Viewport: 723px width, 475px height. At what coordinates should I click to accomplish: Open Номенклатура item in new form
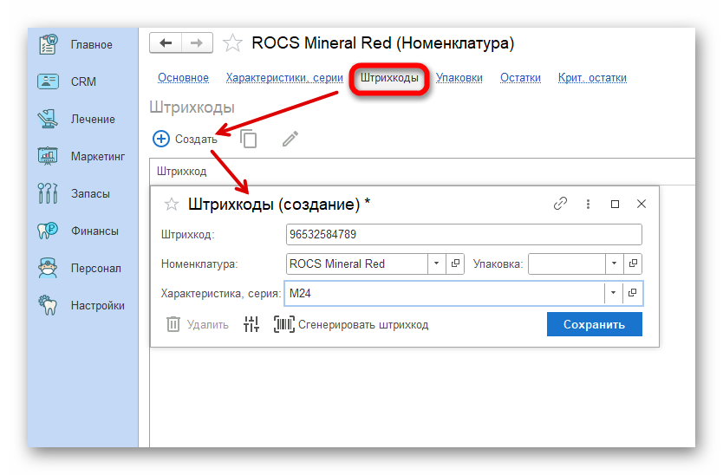pyautogui.click(x=455, y=264)
